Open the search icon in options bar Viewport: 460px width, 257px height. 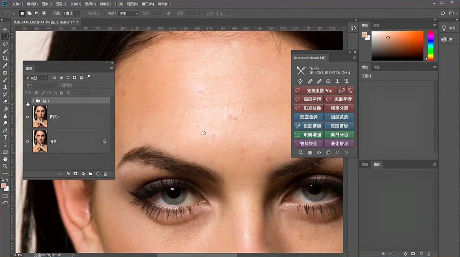point(443,14)
